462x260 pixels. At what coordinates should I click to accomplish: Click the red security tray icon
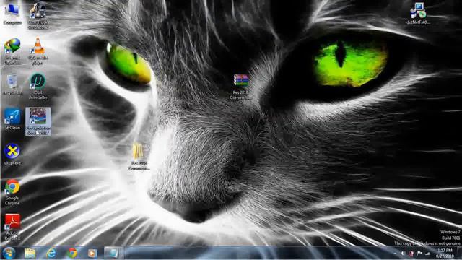411,253
